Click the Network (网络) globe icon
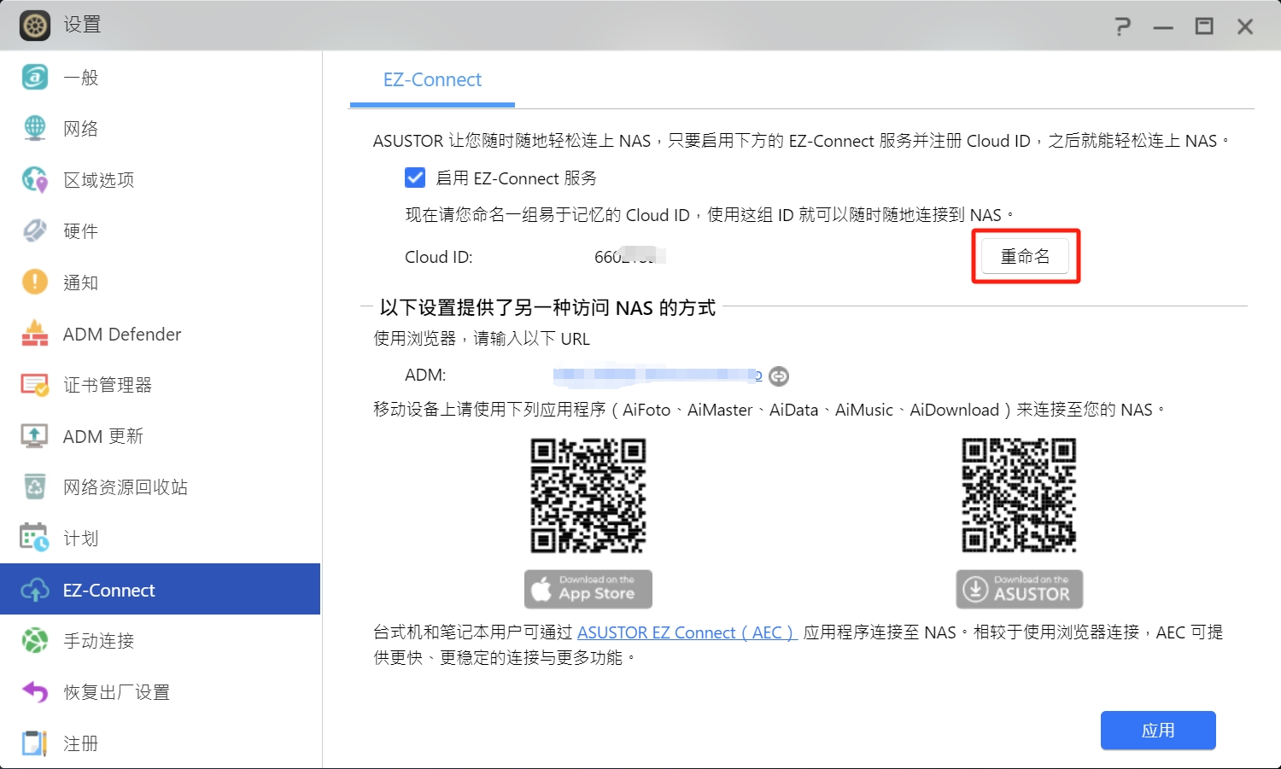1281x769 pixels. tap(35, 129)
